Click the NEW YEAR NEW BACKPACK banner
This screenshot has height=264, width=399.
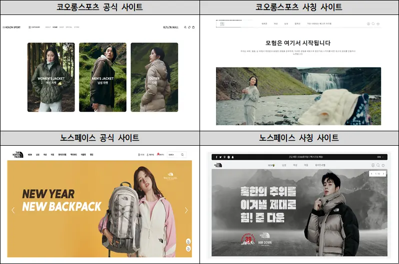99,209
